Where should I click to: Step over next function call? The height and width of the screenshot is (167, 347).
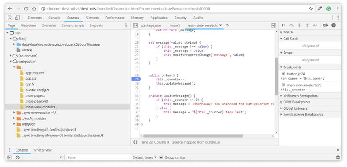tap(291, 26)
